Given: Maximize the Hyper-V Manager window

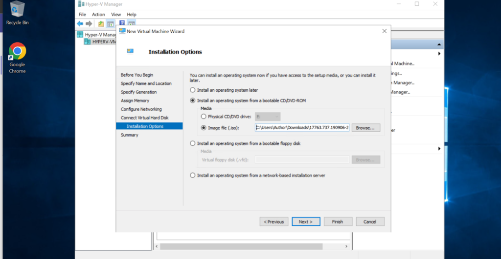Looking at the screenshot, I should 417,4.
